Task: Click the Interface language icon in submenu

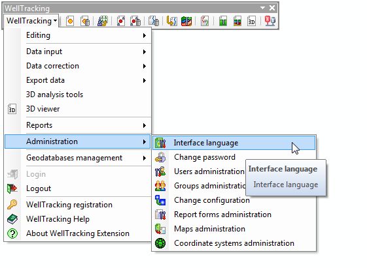Action: [160, 143]
